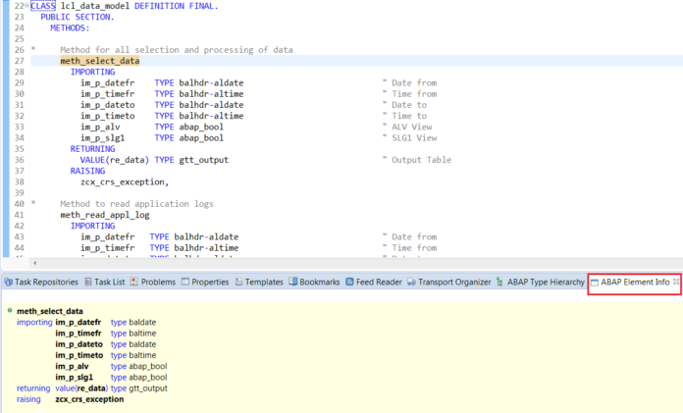The height and width of the screenshot is (413, 683).
Task: Click im_p_datefr parameter on line 29
Action: (x=108, y=82)
